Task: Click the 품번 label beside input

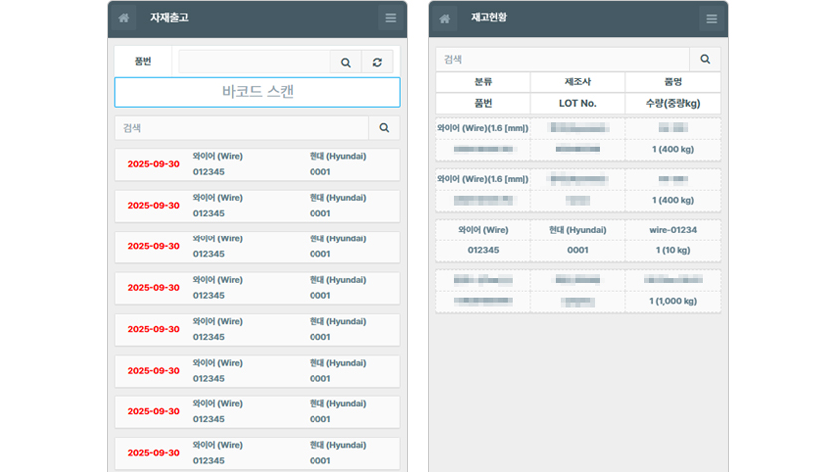Action: click(x=143, y=62)
